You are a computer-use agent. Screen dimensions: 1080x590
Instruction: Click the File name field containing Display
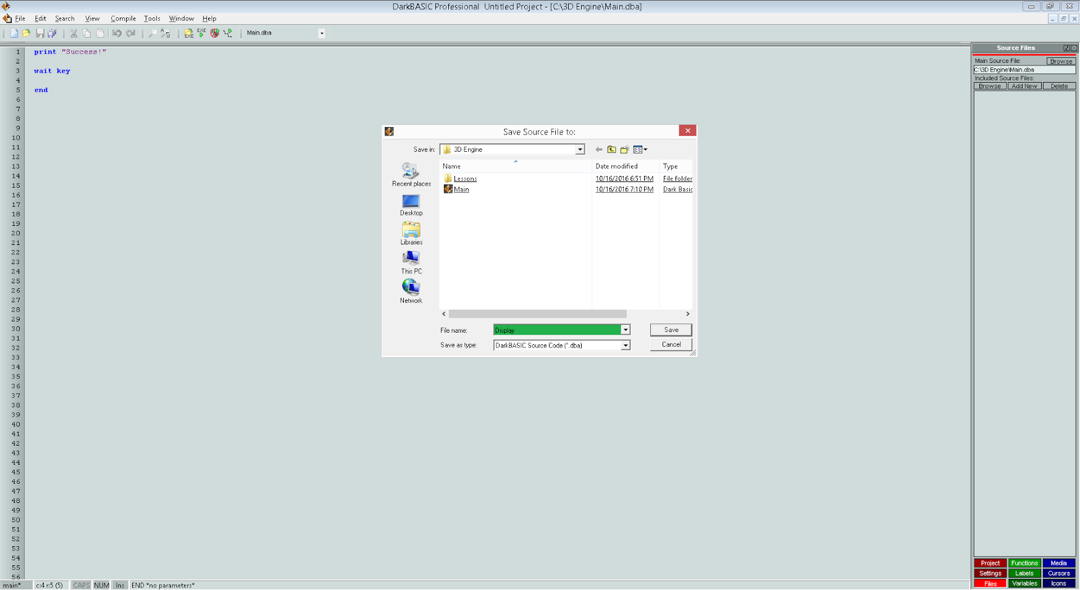(x=556, y=330)
